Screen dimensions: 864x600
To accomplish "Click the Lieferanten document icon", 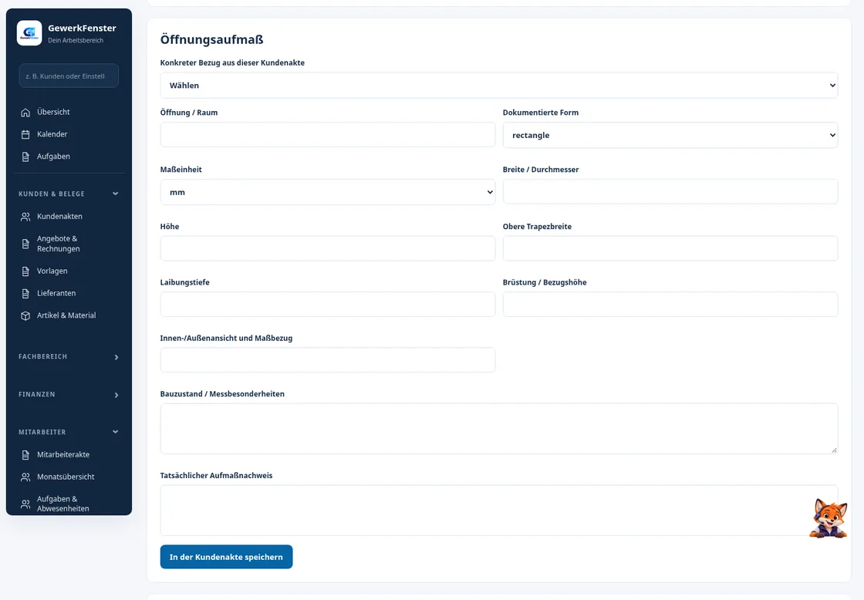I will point(25,294).
